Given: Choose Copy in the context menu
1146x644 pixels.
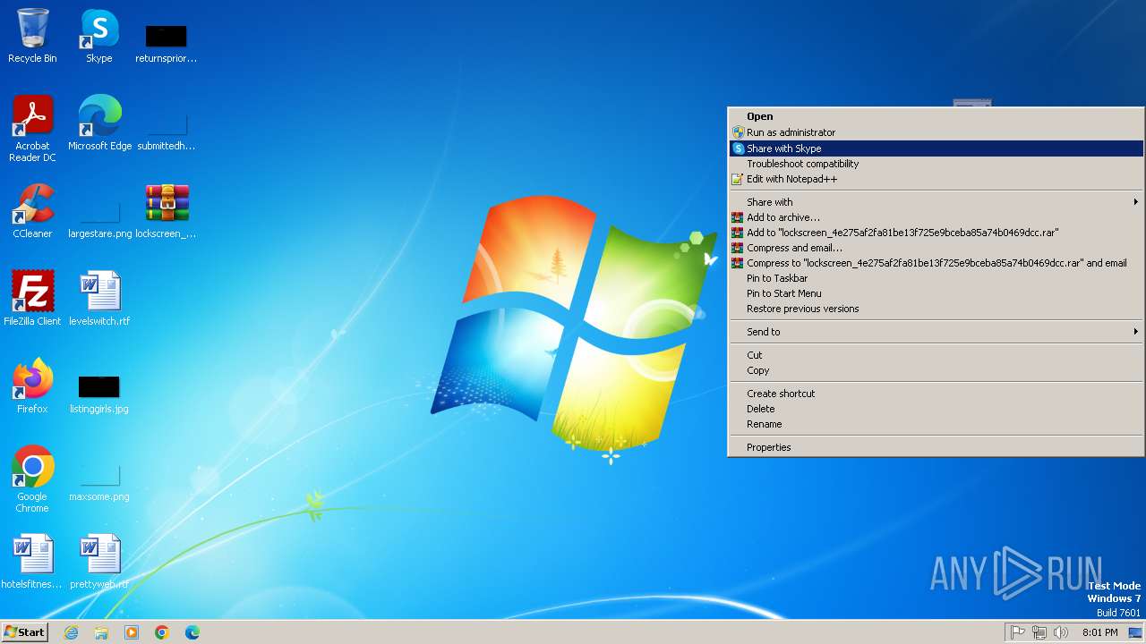Looking at the screenshot, I should point(936,370).
